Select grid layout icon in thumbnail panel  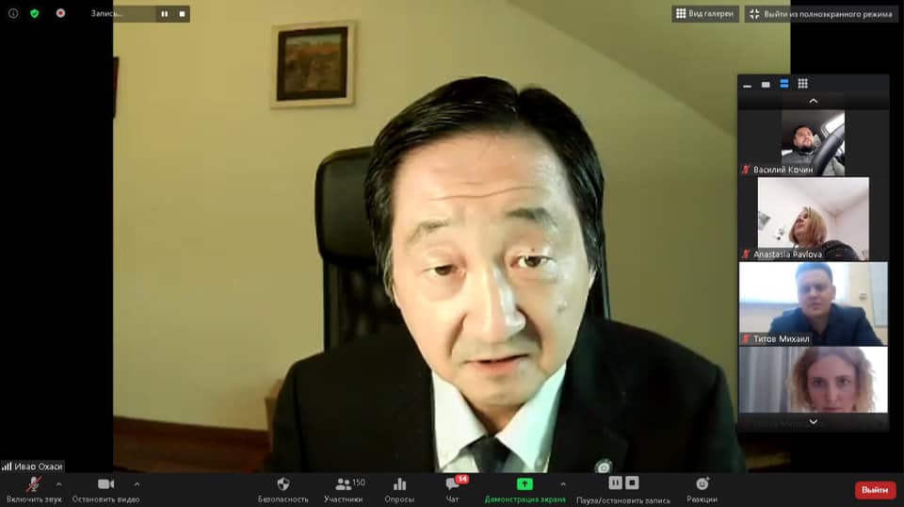coord(802,84)
